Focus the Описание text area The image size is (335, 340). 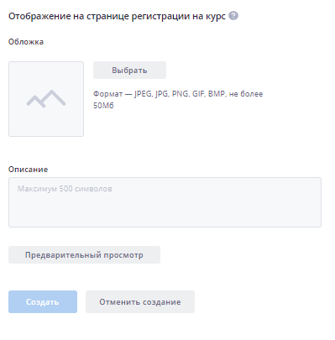[x=165, y=202]
